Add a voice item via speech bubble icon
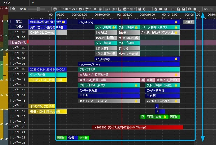 (x=55, y=9)
